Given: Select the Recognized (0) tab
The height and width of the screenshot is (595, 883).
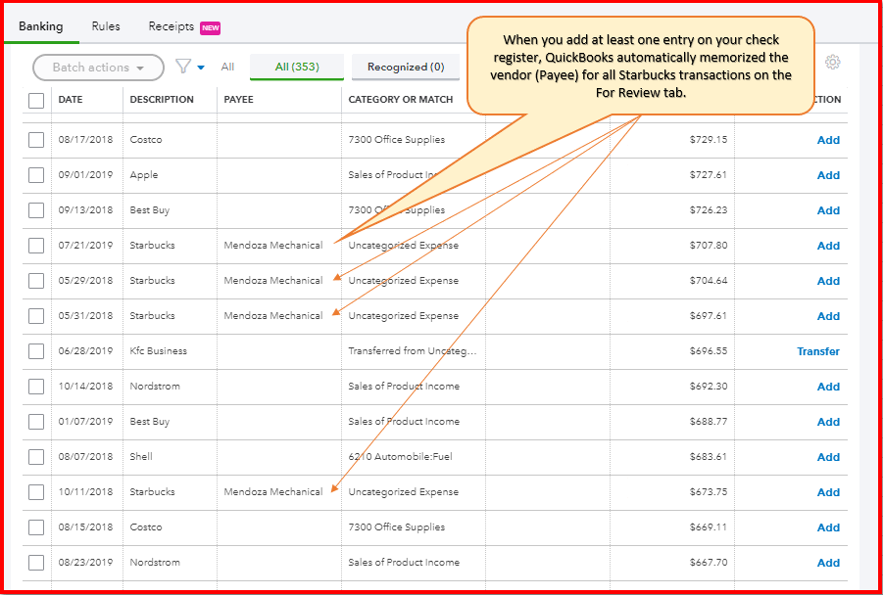Looking at the screenshot, I should point(406,67).
